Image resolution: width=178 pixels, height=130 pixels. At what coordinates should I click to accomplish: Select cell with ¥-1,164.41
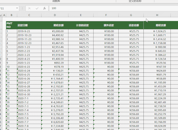pos(55,79)
